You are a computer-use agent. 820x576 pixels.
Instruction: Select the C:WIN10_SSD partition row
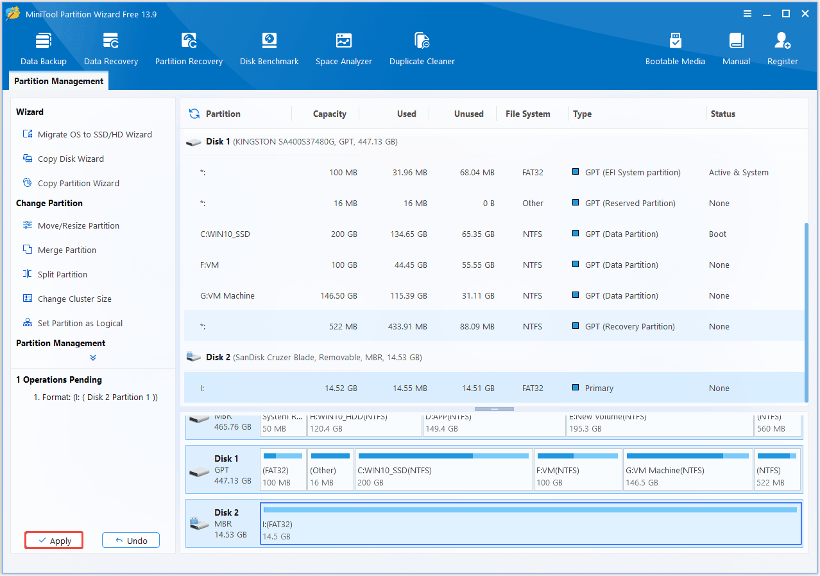tap(493, 234)
